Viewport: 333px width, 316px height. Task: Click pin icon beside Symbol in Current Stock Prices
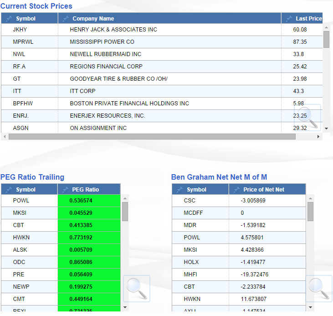(9, 19)
